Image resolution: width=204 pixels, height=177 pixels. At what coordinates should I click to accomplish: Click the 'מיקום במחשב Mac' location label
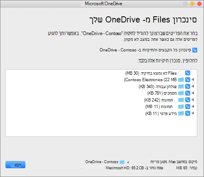click(174, 162)
